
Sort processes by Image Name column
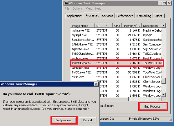point(82,26)
